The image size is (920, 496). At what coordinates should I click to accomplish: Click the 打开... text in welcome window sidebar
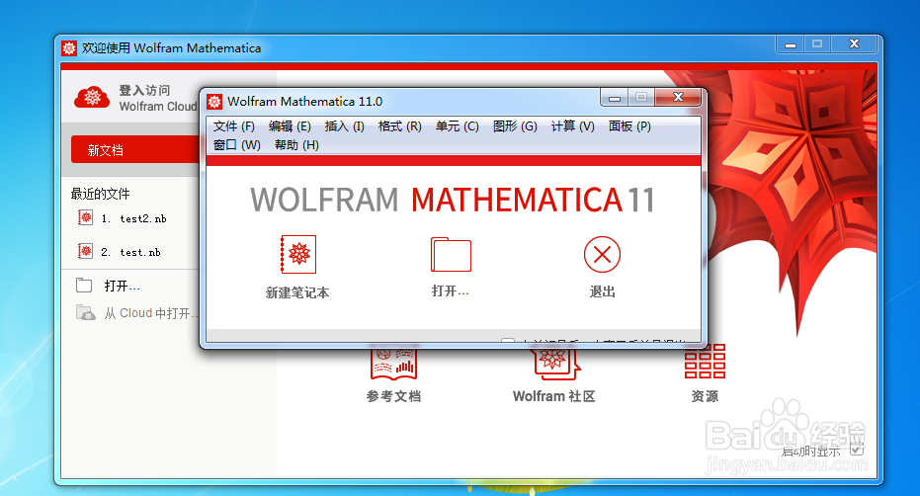click(x=123, y=286)
